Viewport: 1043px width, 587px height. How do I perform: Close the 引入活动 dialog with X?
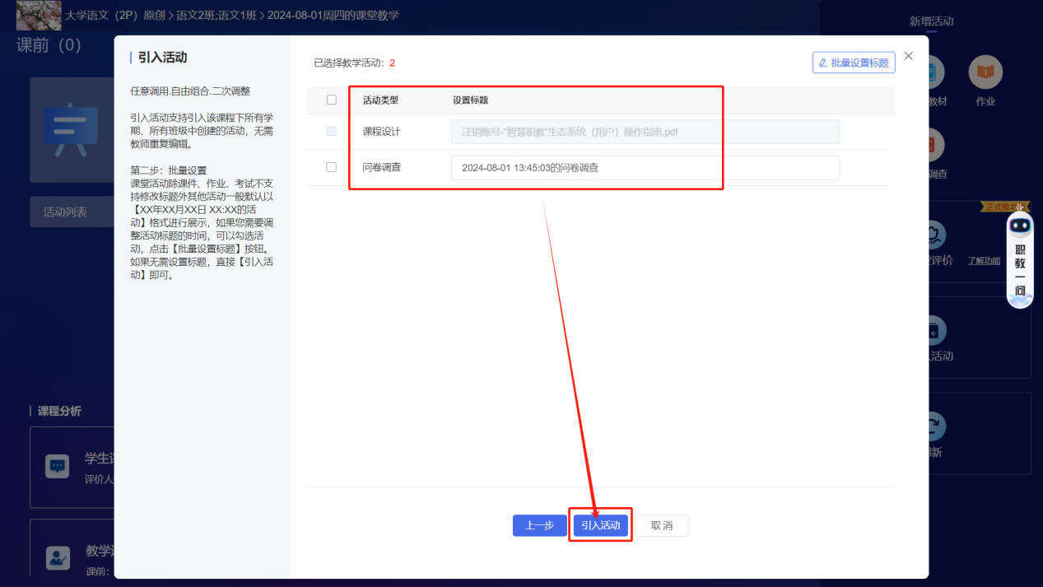[909, 56]
